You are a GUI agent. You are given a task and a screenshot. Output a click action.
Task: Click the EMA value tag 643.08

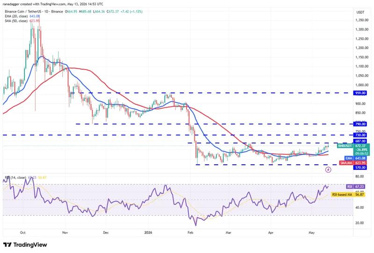360,158
